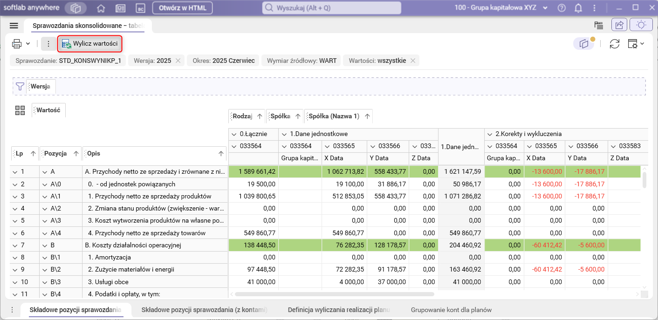
Task: Click the share export icon
Action: pyautogui.click(x=619, y=25)
